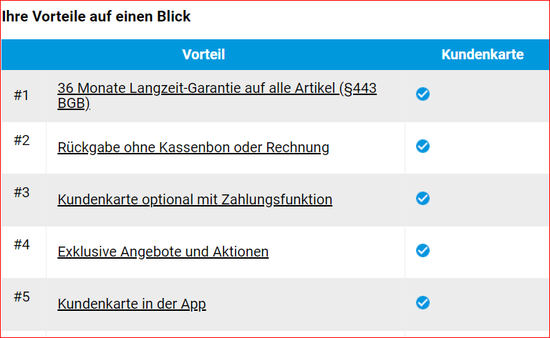This screenshot has width=550, height=338.
Task: Click the checkmark icon in row #5
Action: click(423, 303)
